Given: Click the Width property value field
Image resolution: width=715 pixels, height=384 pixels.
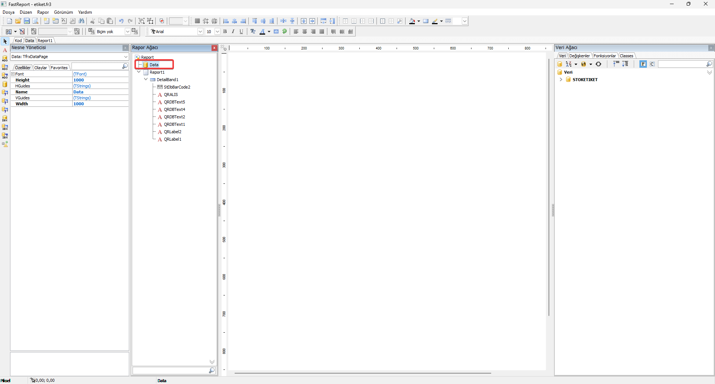Looking at the screenshot, I should 101,104.
